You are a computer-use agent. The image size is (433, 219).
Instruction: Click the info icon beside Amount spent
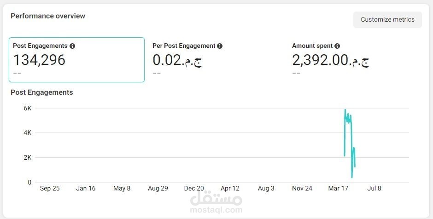click(337, 46)
